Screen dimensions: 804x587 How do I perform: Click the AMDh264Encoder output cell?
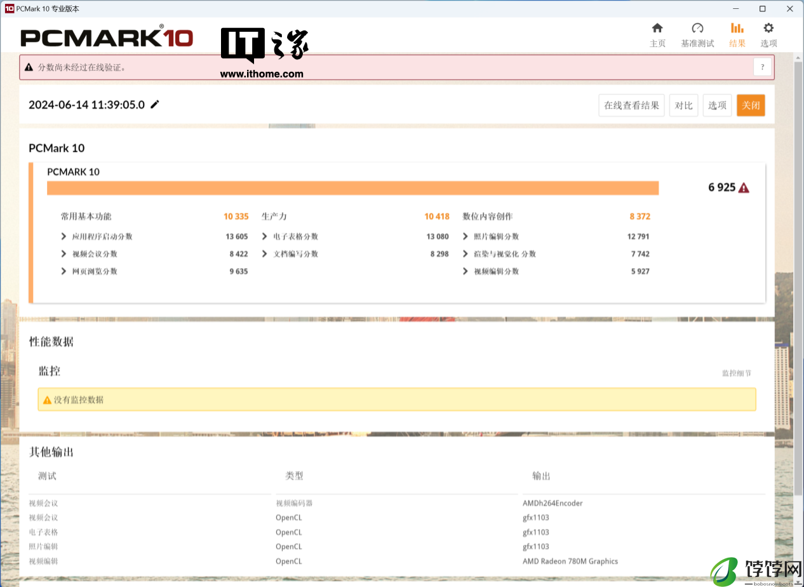click(553, 503)
